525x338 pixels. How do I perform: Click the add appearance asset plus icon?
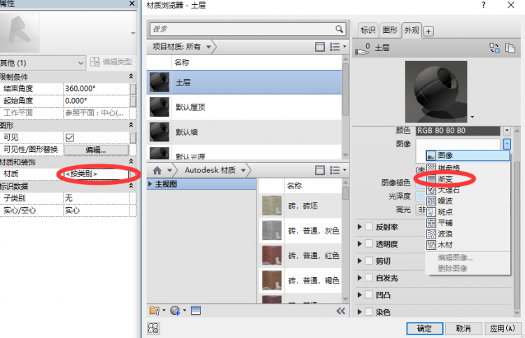[x=429, y=31]
